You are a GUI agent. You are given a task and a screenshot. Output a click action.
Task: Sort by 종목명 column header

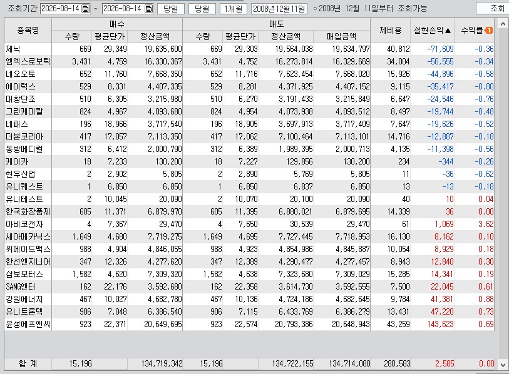click(28, 31)
